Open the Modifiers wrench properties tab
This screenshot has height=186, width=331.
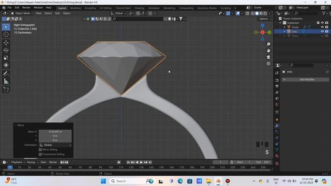click(277, 126)
